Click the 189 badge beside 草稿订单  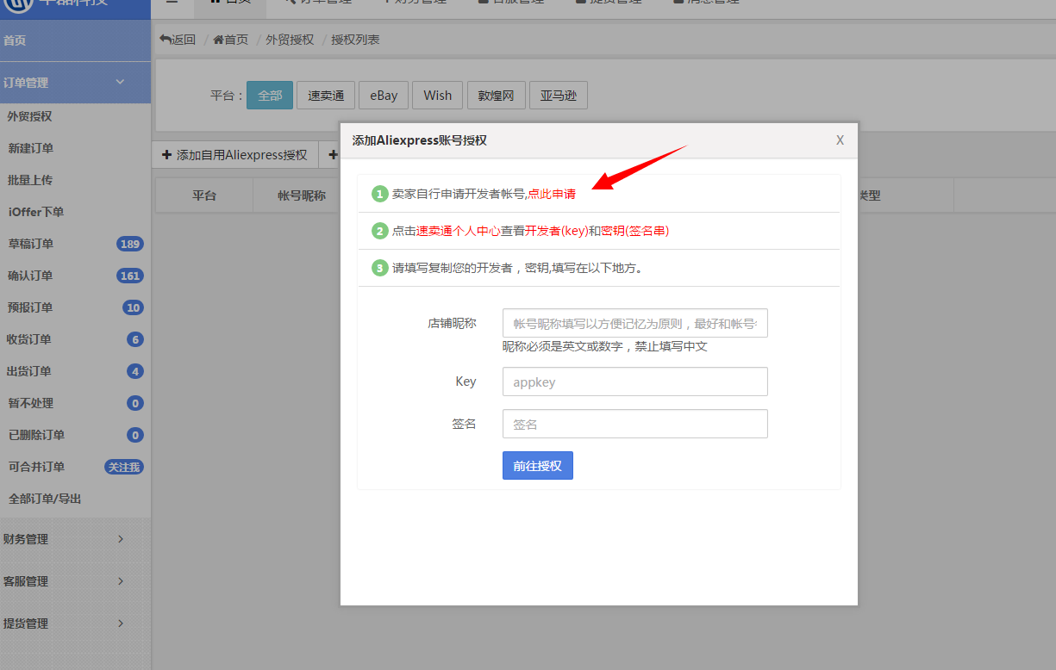pyautogui.click(x=130, y=244)
